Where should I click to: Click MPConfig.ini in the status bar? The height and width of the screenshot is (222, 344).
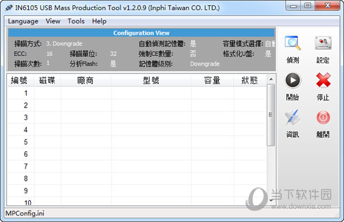[25, 213]
